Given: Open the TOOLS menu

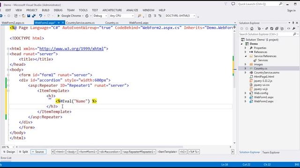Looking at the screenshot, I should [83, 10].
